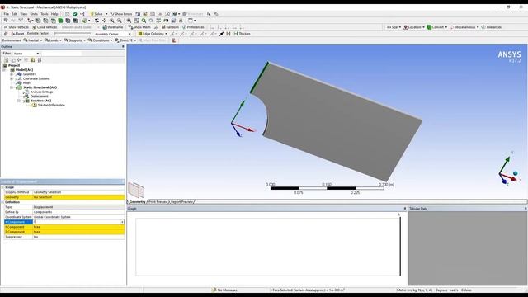Viewport: 528px width, 297px height.
Task: Pin the Graph panel
Action: point(405,209)
